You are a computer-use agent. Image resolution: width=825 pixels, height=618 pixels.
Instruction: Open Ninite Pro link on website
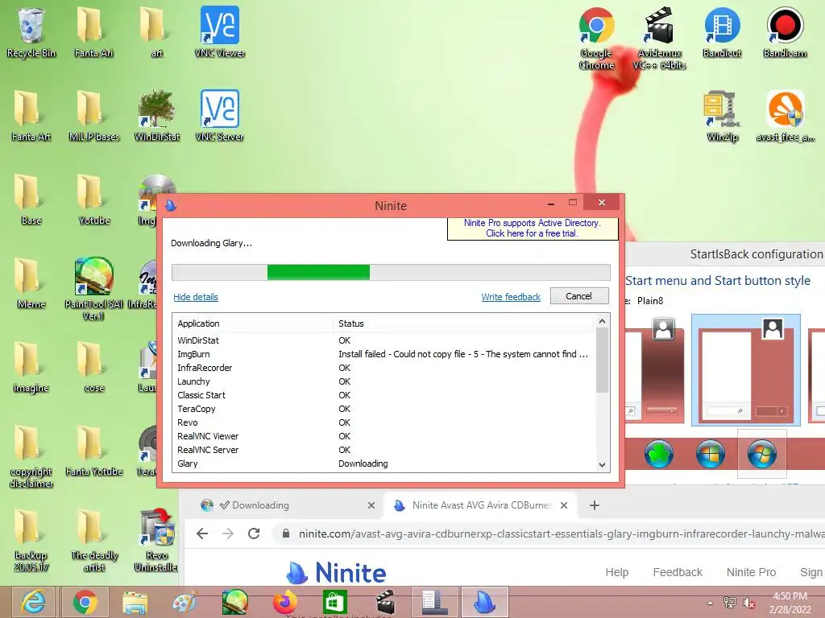point(752,572)
